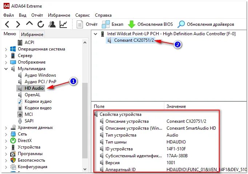Image resolution: width=248 pixels, height=174 pixels.
Task: Select Conexant CX20751/2 device in list
Action: (134, 40)
